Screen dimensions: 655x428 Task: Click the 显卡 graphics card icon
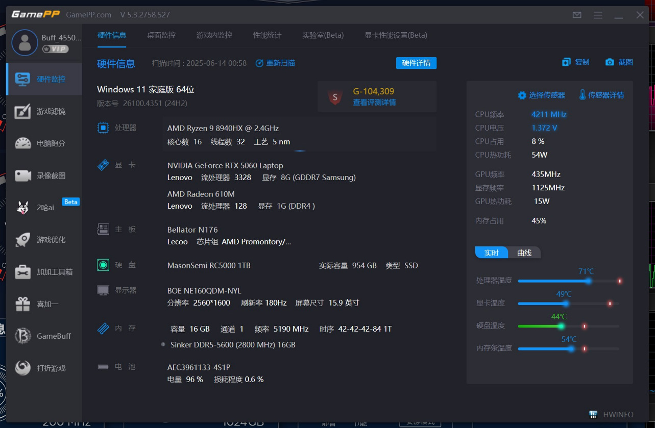[103, 165]
